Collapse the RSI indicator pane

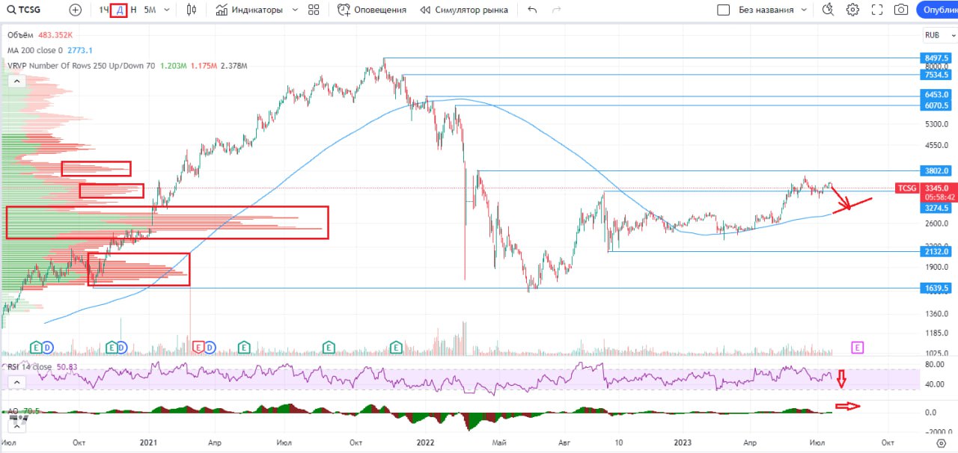pos(15,382)
